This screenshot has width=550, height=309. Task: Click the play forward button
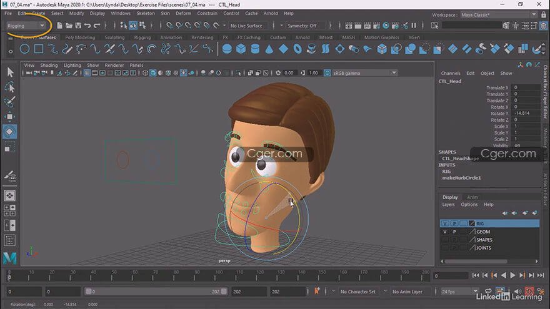pos(513,275)
